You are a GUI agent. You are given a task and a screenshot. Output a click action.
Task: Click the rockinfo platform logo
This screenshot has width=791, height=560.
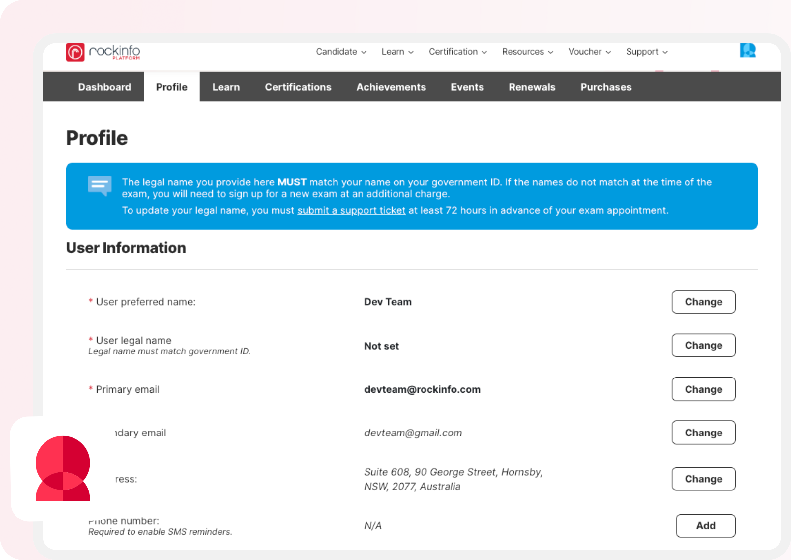pyautogui.click(x=103, y=52)
